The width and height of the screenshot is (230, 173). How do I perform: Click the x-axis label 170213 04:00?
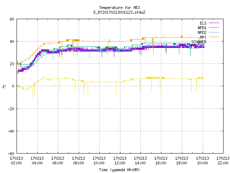tap(37, 161)
